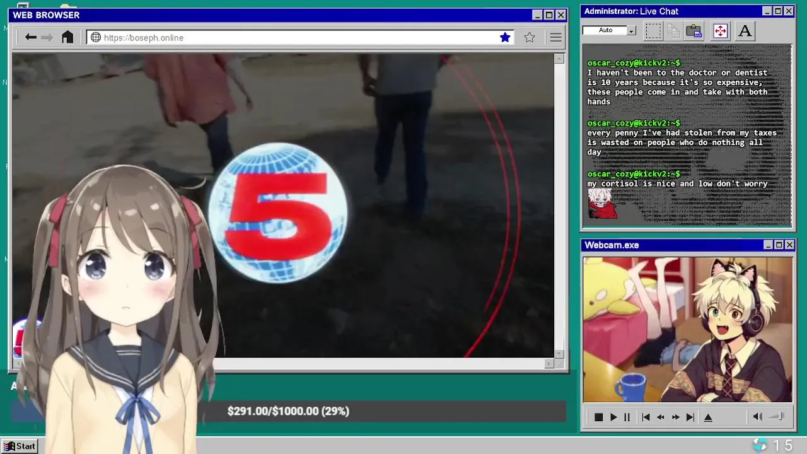Open the Auto dropdown in Live Chat
The height and width of the screenshot is (454, 807).
coord(631,30)
